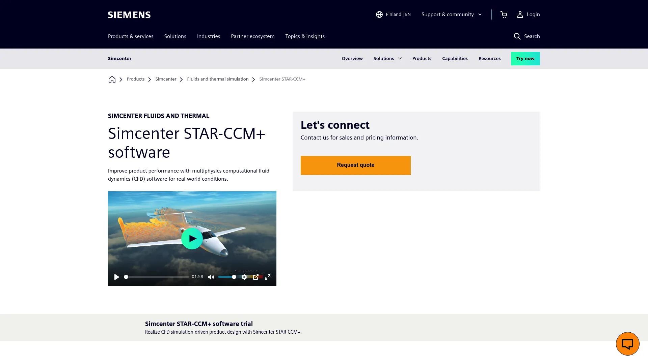Click the Try now button

525,59
